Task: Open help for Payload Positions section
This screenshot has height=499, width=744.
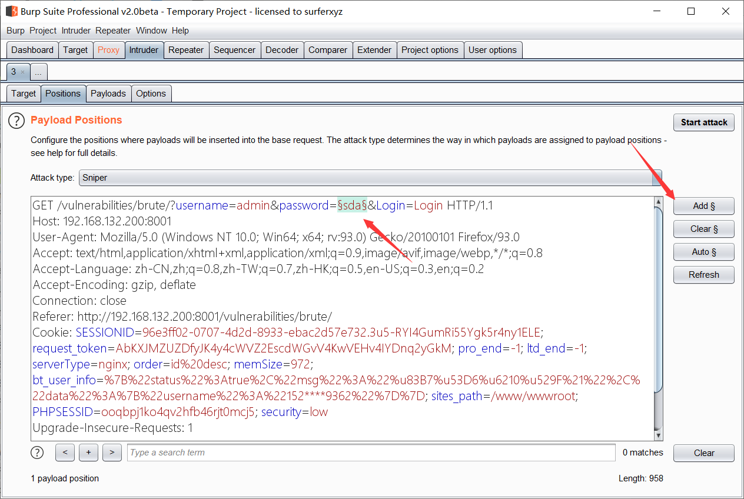Action: tap(16, 121)
